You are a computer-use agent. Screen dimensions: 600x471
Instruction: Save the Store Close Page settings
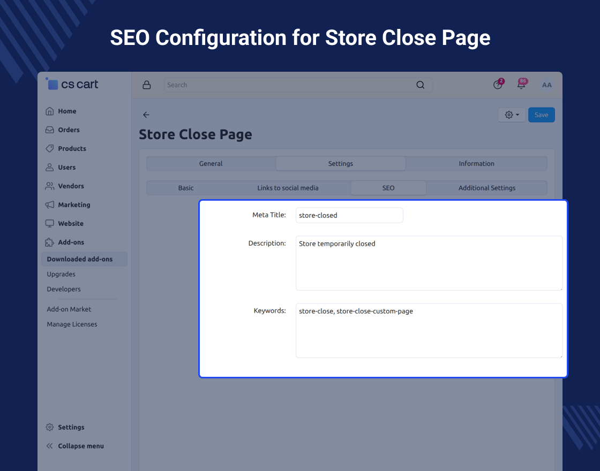pos(541,115)
